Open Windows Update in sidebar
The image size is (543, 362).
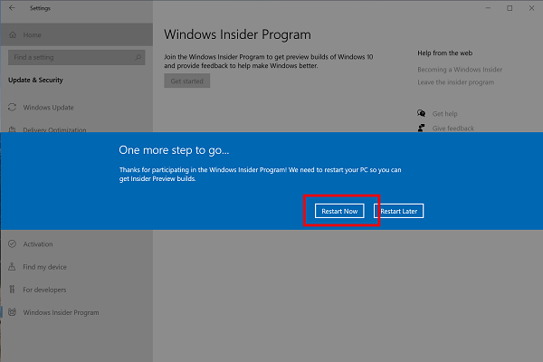[77, 108]
